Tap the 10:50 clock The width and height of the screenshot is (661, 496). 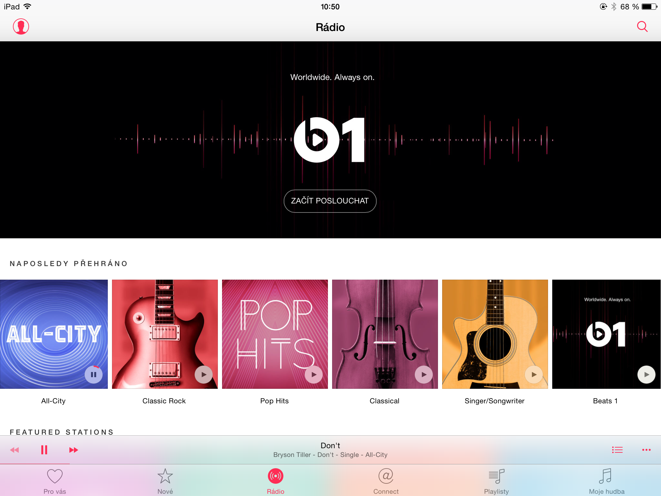pos(330,6)
